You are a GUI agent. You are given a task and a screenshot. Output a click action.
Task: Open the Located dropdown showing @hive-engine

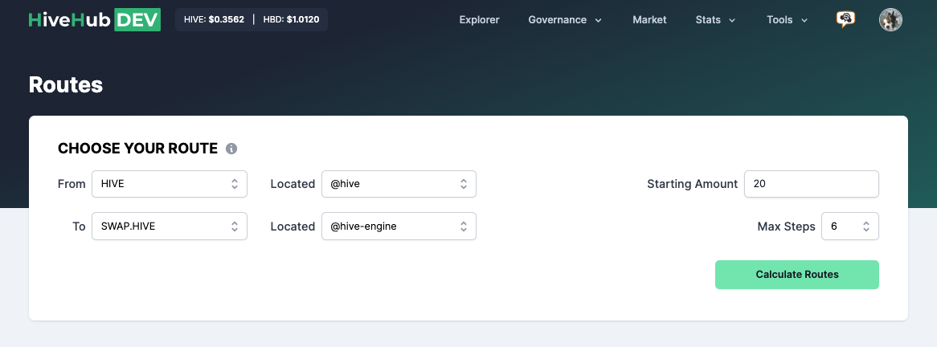tap(399, 227)
